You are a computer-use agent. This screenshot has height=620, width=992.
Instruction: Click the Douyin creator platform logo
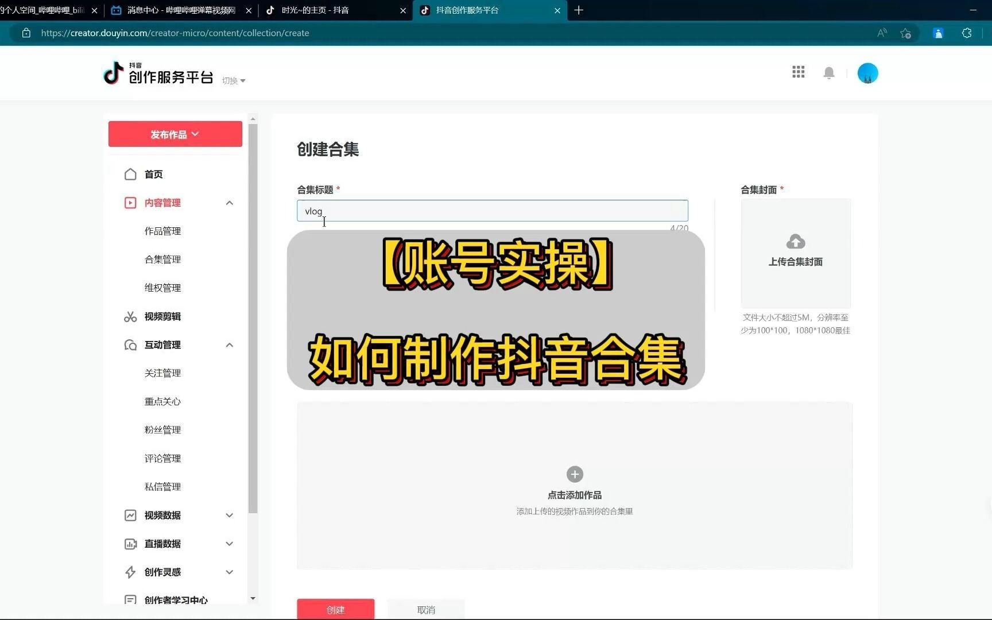pyautogui.click(x=158, y=73)
